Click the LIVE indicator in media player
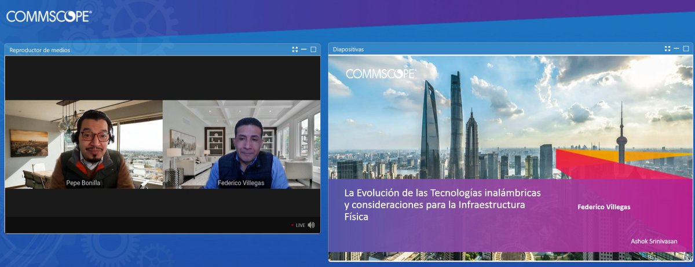695x267 pixels. [x=298, y=225]
